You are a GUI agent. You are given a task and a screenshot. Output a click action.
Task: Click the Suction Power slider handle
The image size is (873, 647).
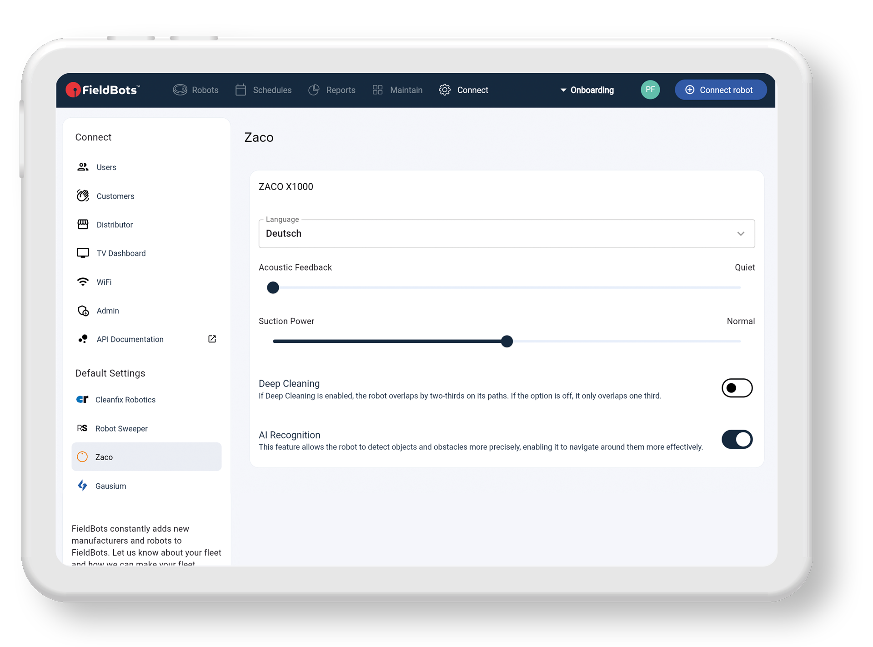(507, 341)
